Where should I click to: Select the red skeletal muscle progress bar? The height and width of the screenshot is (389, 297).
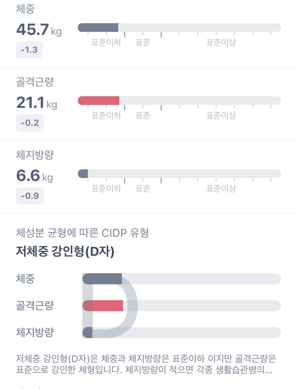click(179, 101)
